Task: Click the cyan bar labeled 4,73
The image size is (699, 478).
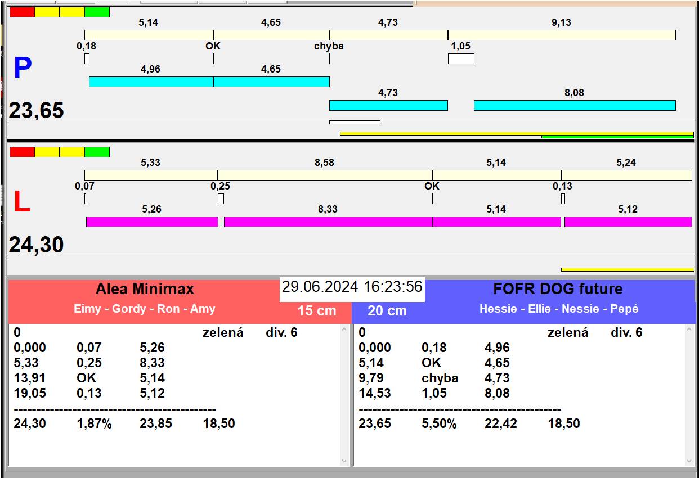Action: 388,105
